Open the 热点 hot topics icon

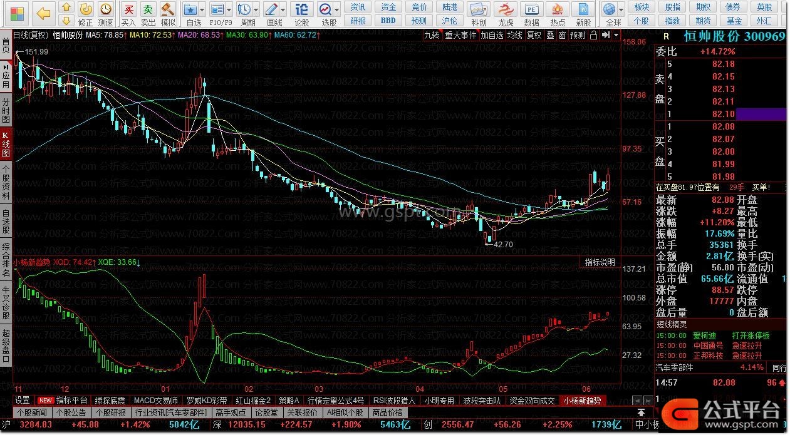click(x=558, y=14)
